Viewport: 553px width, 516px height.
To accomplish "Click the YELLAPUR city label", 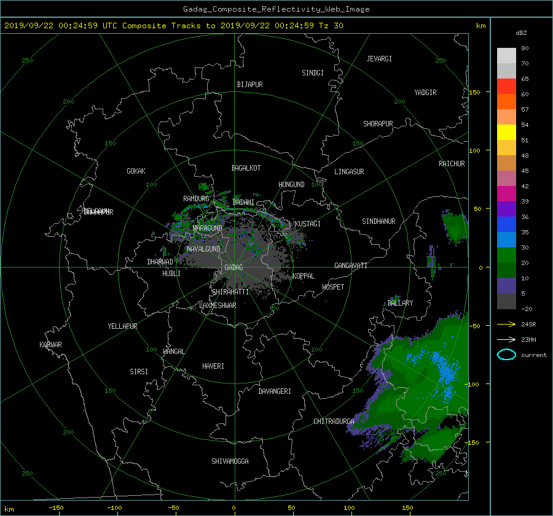I will 122,326.
